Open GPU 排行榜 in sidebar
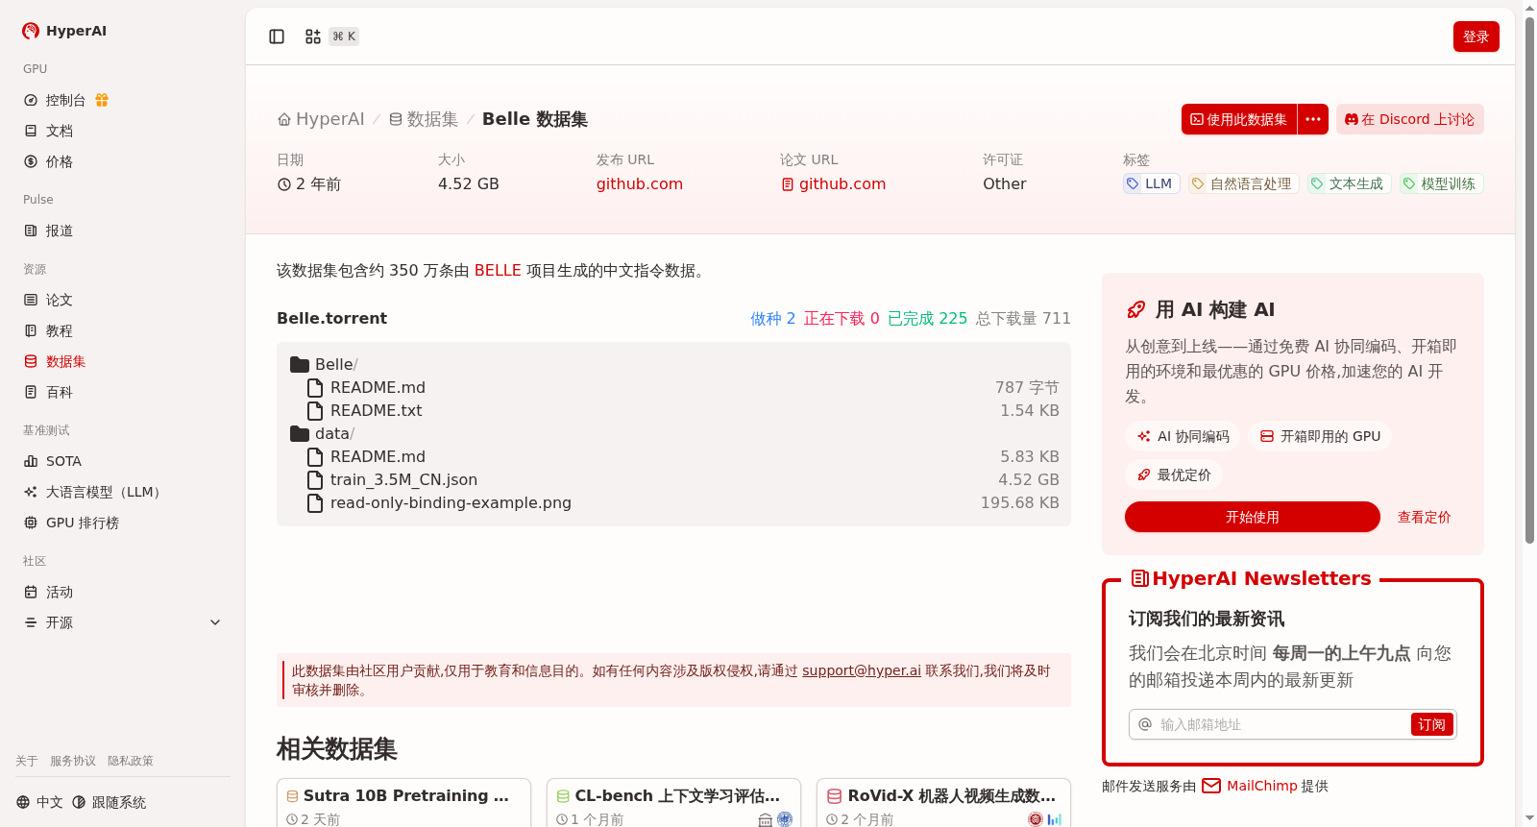 [x=71, y=523]
